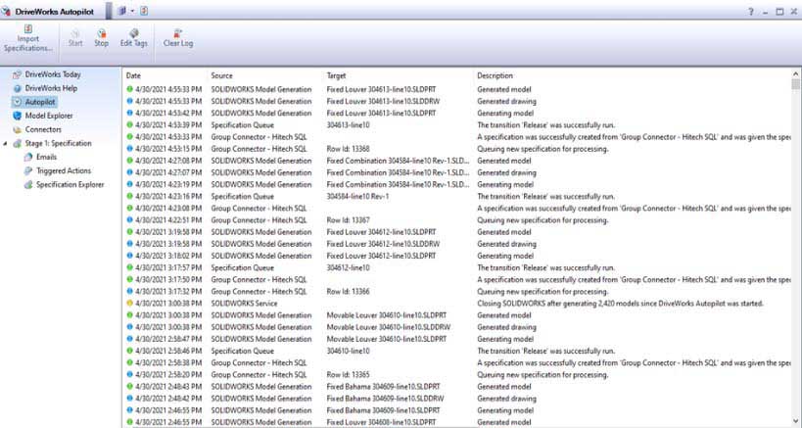Click green status icon of 4:53:33 PM entry
Viewport: 802px width, 428px height.
click(130, 137)
